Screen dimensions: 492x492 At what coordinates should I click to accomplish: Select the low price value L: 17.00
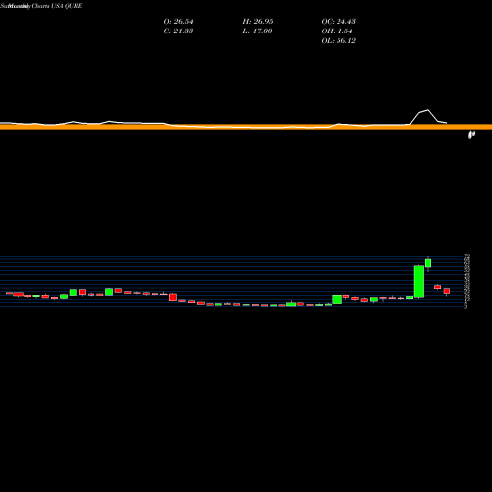[x=257, y=31]
